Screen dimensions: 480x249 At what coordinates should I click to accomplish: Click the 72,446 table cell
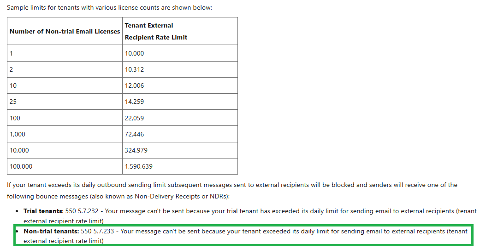[180, 134]
